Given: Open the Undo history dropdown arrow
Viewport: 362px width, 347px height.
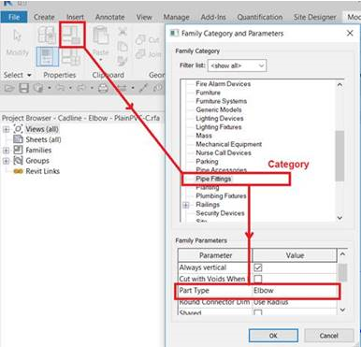Looking at the screenshot, I should [x=70, y=88].
